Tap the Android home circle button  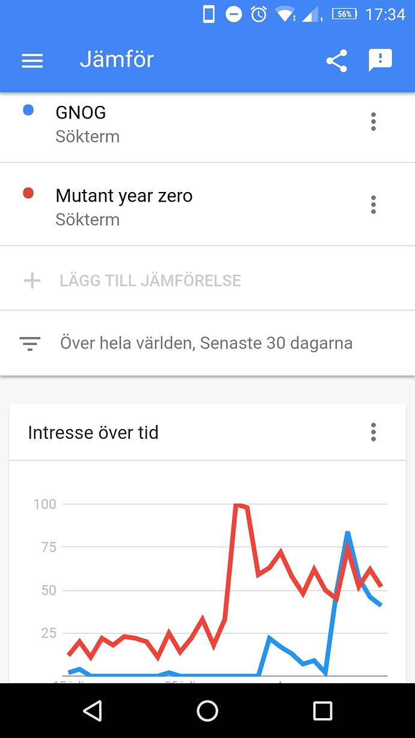pos(207,711)
